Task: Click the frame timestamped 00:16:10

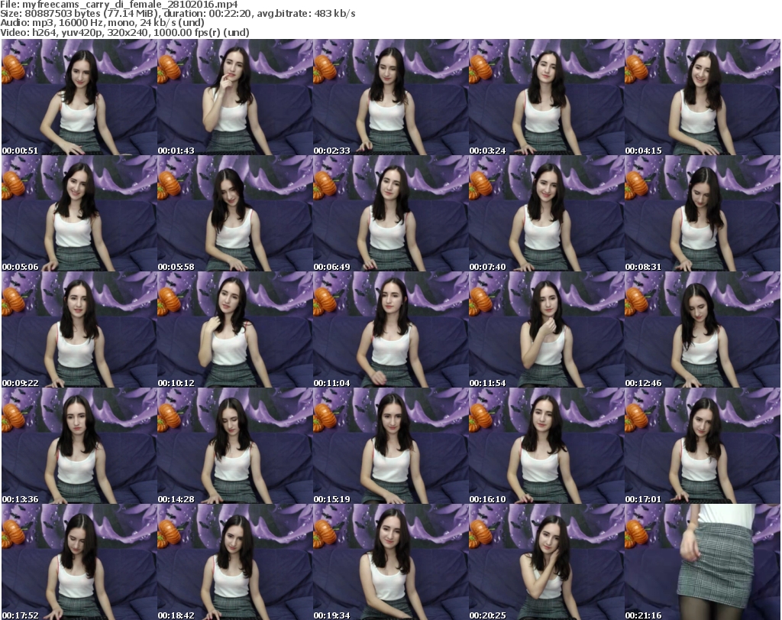Action: point(546,446)
